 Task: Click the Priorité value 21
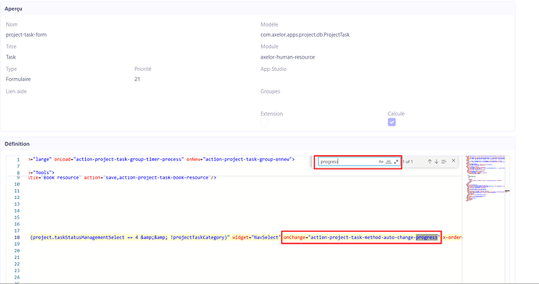(x=137, y=79)
